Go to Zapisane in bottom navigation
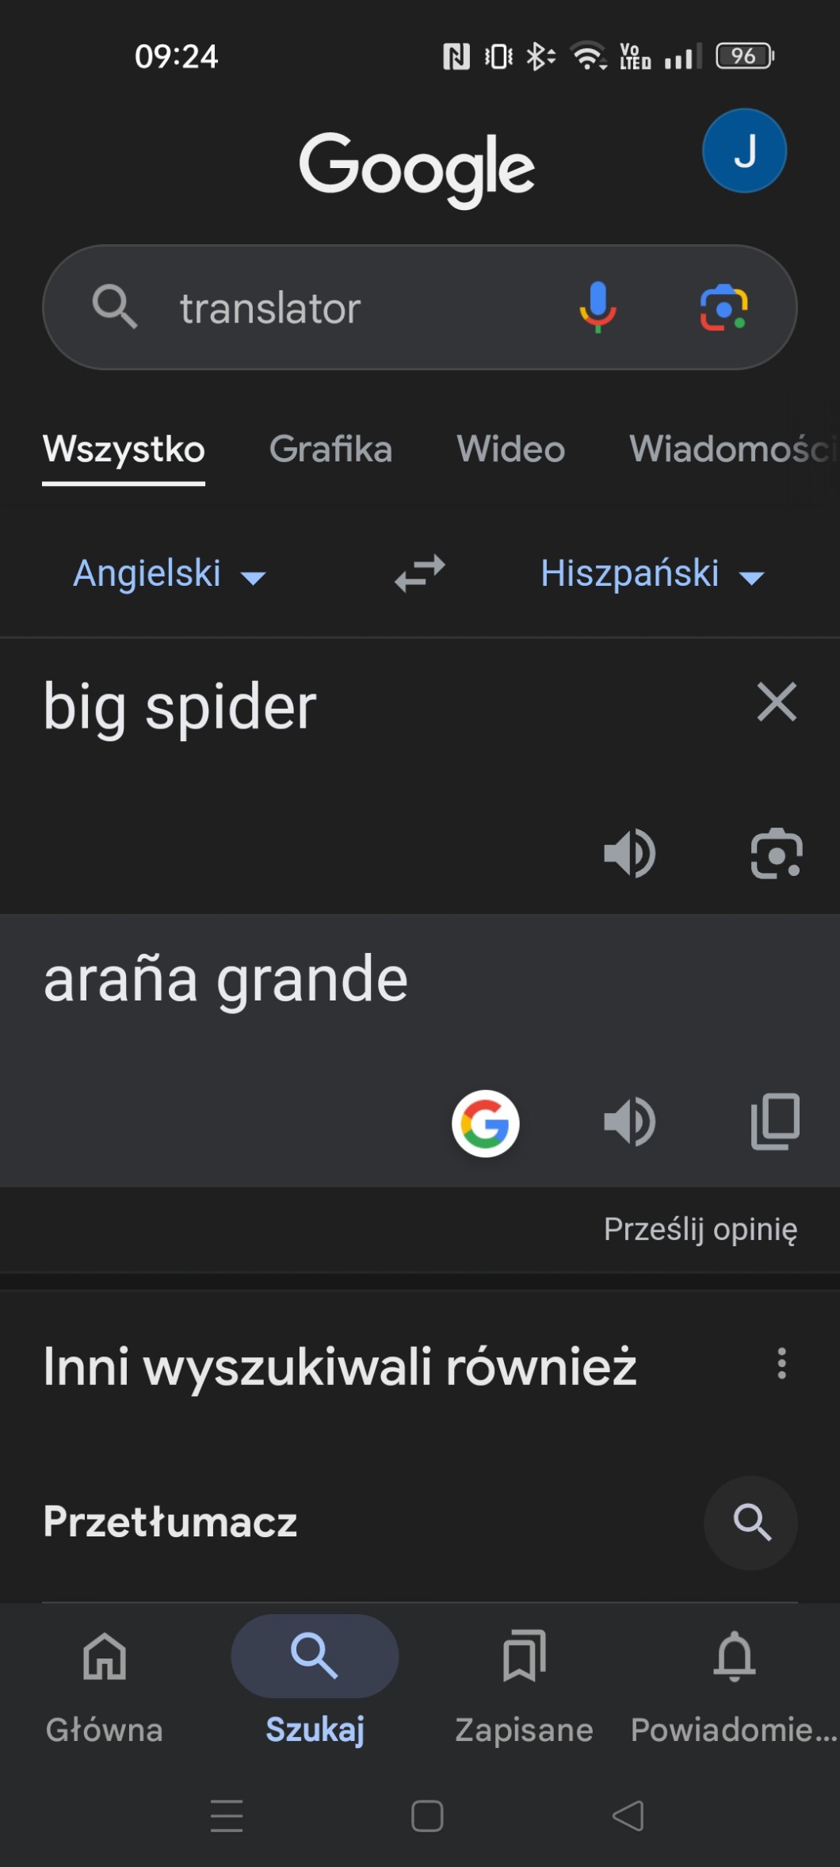840x1867 pixels. click(x=524, y=1679)
